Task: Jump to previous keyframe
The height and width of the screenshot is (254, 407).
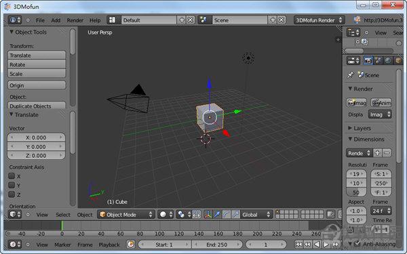Action: (307, 245)
